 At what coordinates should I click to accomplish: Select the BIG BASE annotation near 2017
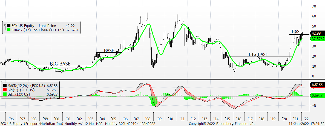click(x=258, y=54)
